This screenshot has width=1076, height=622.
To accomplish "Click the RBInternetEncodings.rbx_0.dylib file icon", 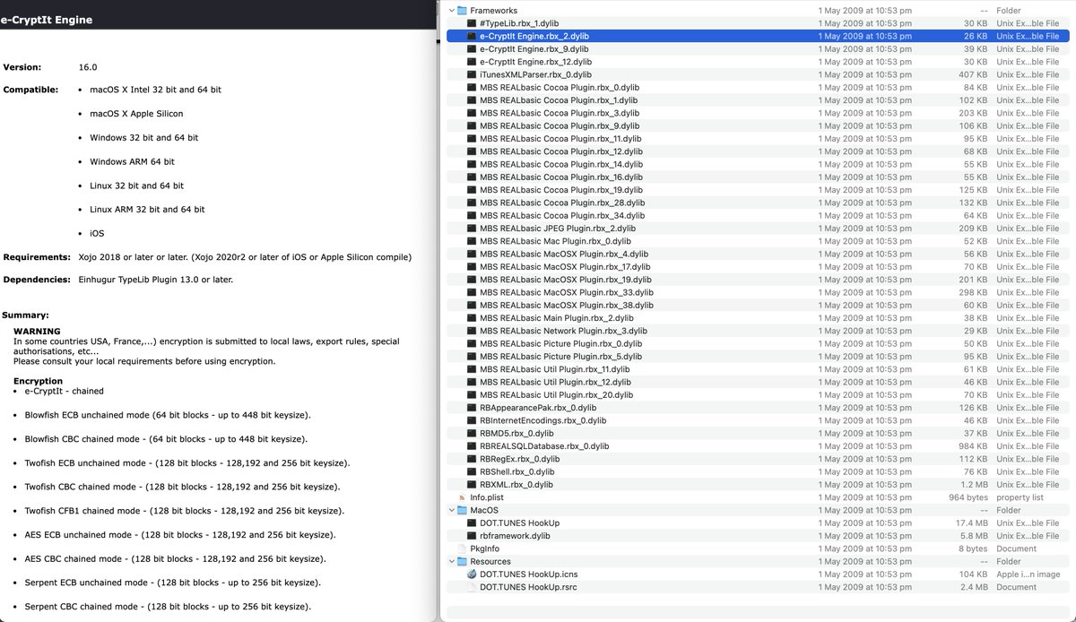I will pyautogui.click(x=472, y=420).
